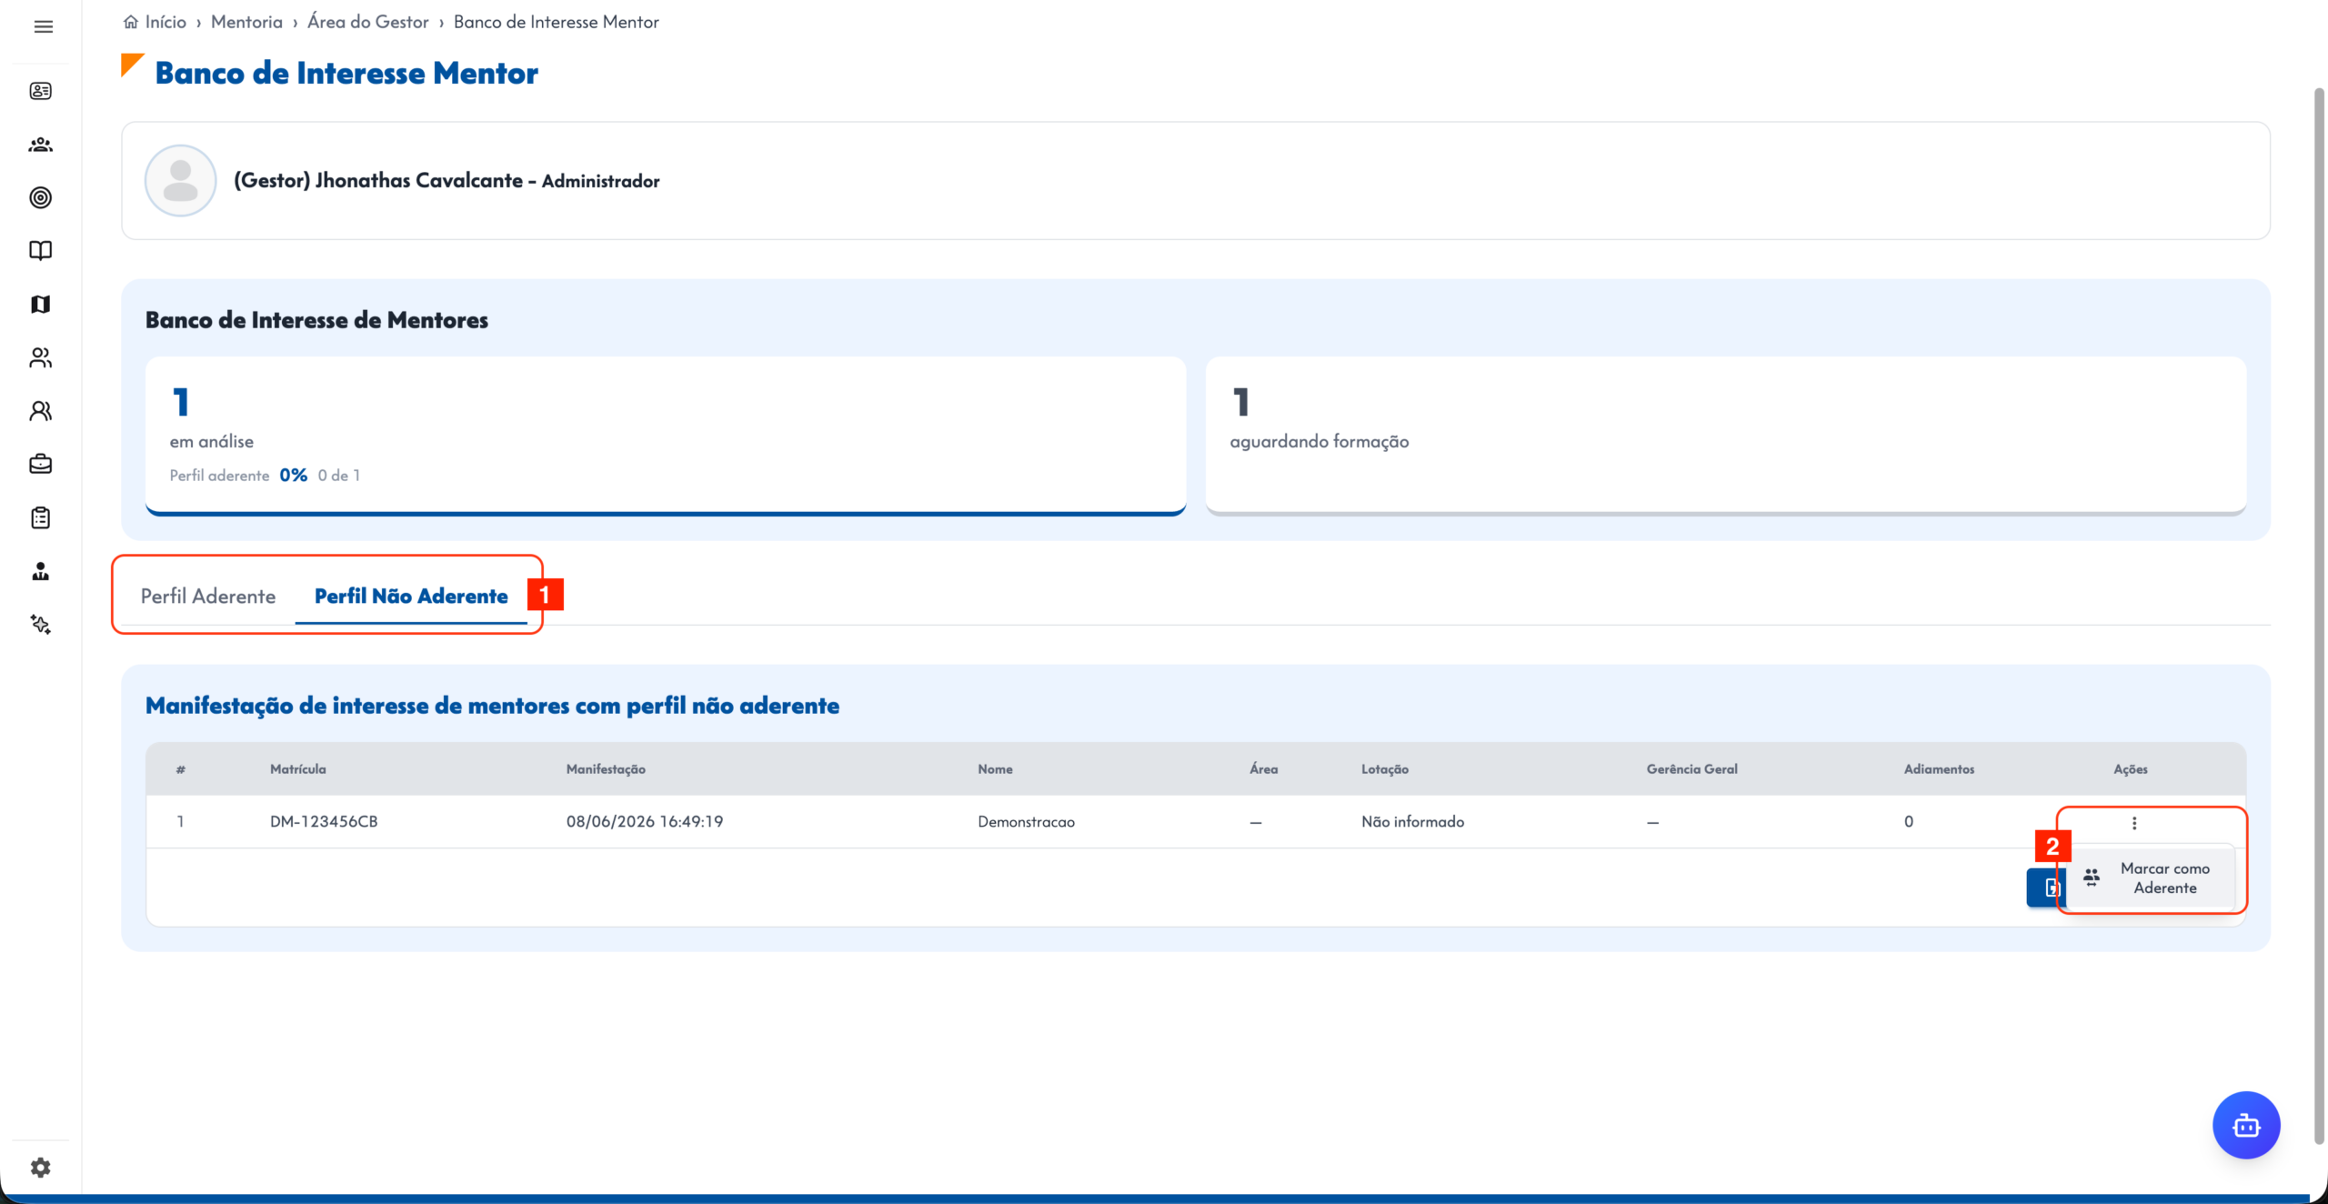Select the aguardando formação summary card

[x=1726, y=436]
